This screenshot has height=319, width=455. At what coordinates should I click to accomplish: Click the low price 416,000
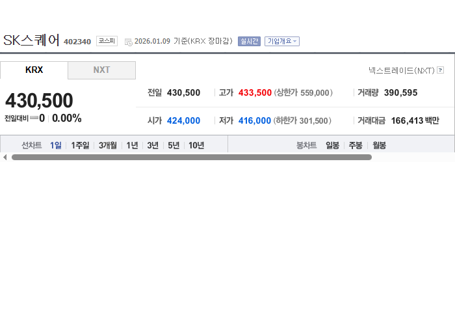[x=255, y=120]
